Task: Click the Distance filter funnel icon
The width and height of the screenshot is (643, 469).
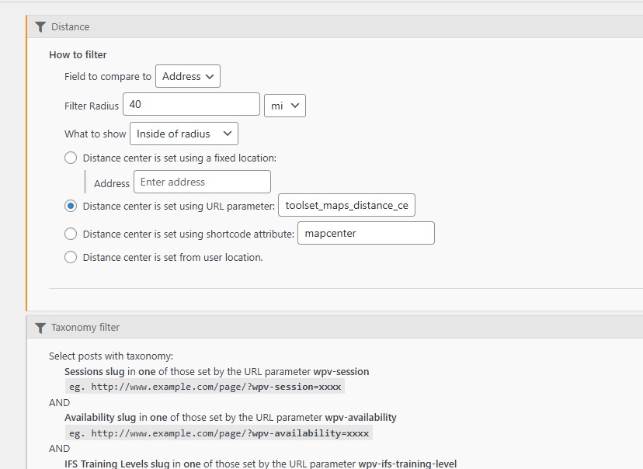Action: pyautogui.click(x=41, y=26)
